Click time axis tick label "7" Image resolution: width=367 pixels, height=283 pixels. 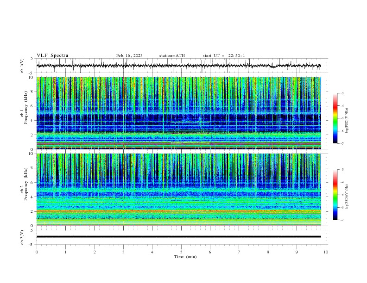point(239,252)
